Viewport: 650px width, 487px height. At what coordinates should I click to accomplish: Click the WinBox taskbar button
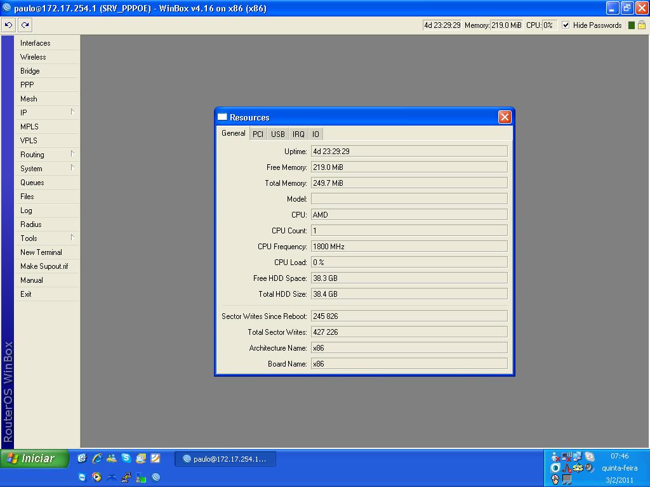click(225, 459)
